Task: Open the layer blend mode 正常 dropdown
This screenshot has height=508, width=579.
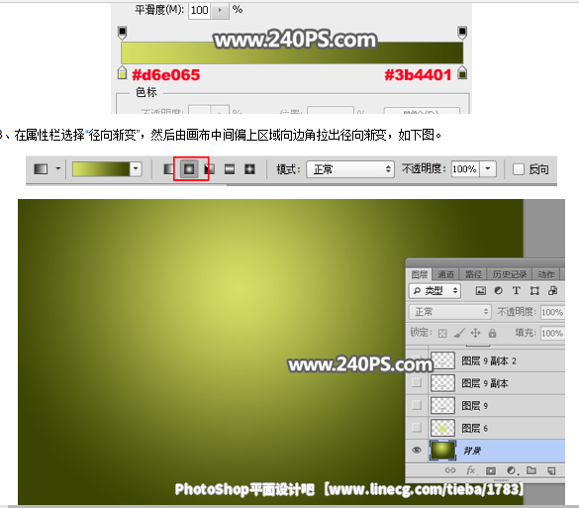Action: (x=449, y=312)
